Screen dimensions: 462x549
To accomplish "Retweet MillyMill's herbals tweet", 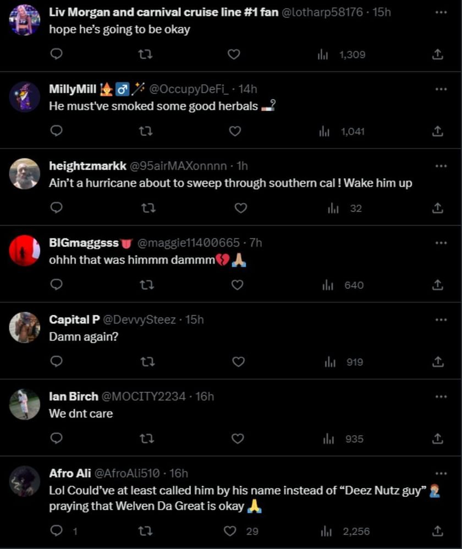I will (x=146, y=131).
